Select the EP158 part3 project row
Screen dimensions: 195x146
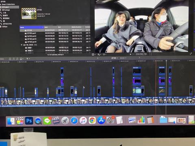(55, 39)
